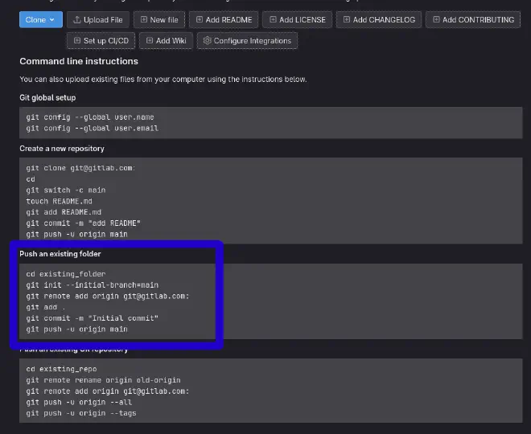Image resolution: width=531 pixels, height=434 pixels.
Task: Click the Git global setup heading
Action: [47, 98]
